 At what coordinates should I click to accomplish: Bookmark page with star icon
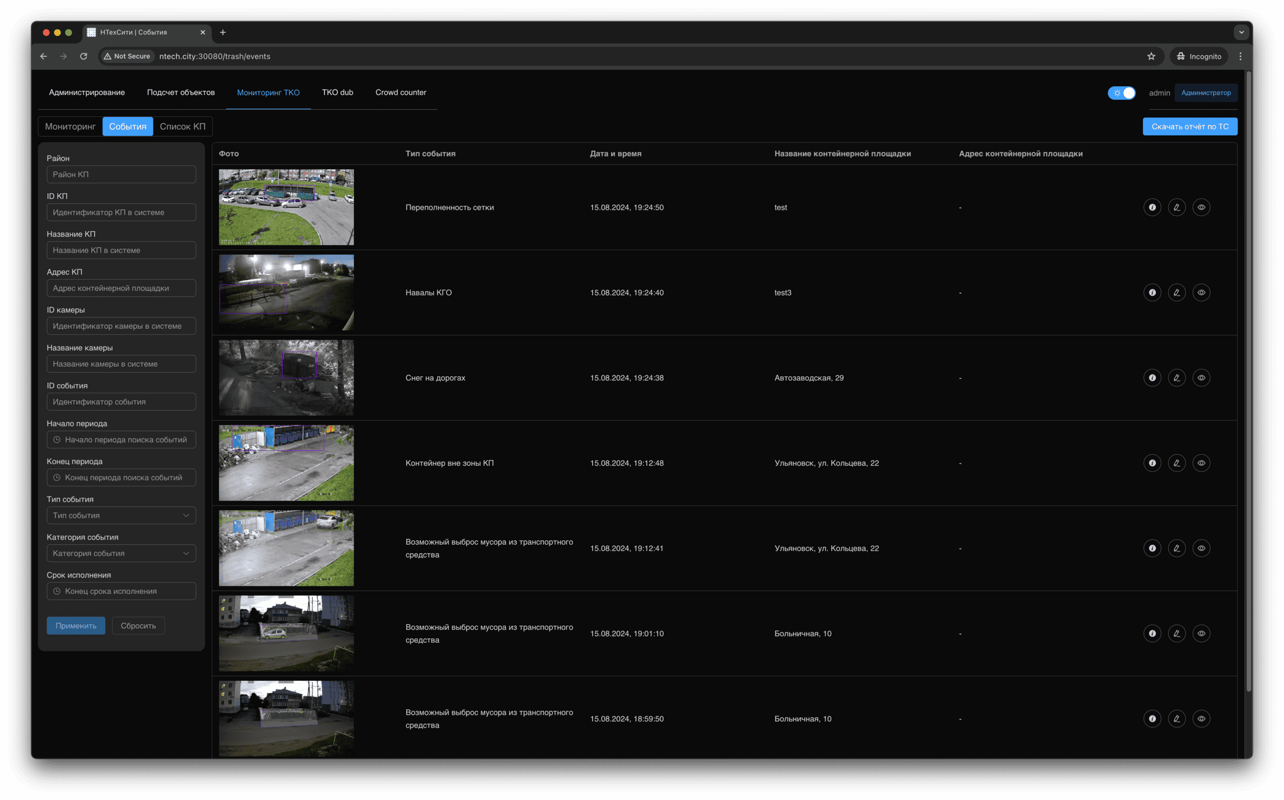pos(1151,56)
